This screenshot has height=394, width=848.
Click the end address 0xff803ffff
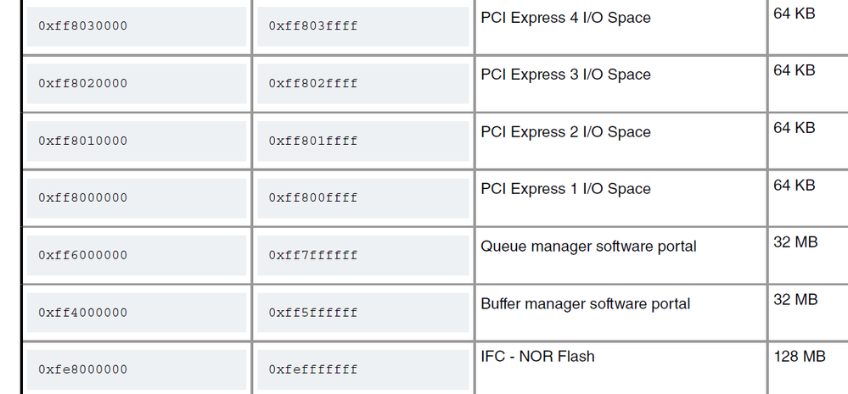click(313, 26)
